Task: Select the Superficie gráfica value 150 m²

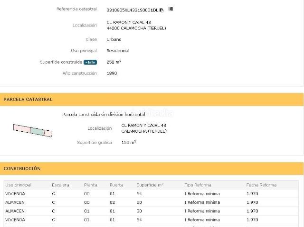Action: 129,143
